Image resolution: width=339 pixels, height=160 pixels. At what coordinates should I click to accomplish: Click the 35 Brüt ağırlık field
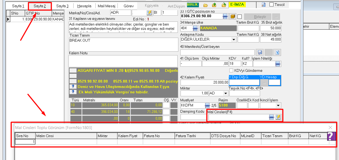pyautogui.click(x=271, y=28)
